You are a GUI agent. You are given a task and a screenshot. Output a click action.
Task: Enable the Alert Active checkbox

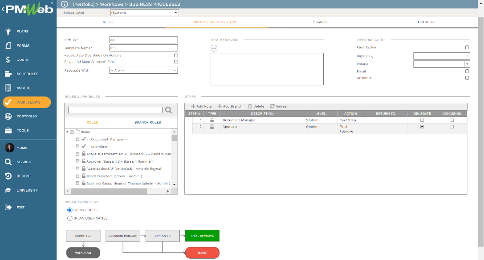point(467,48)
